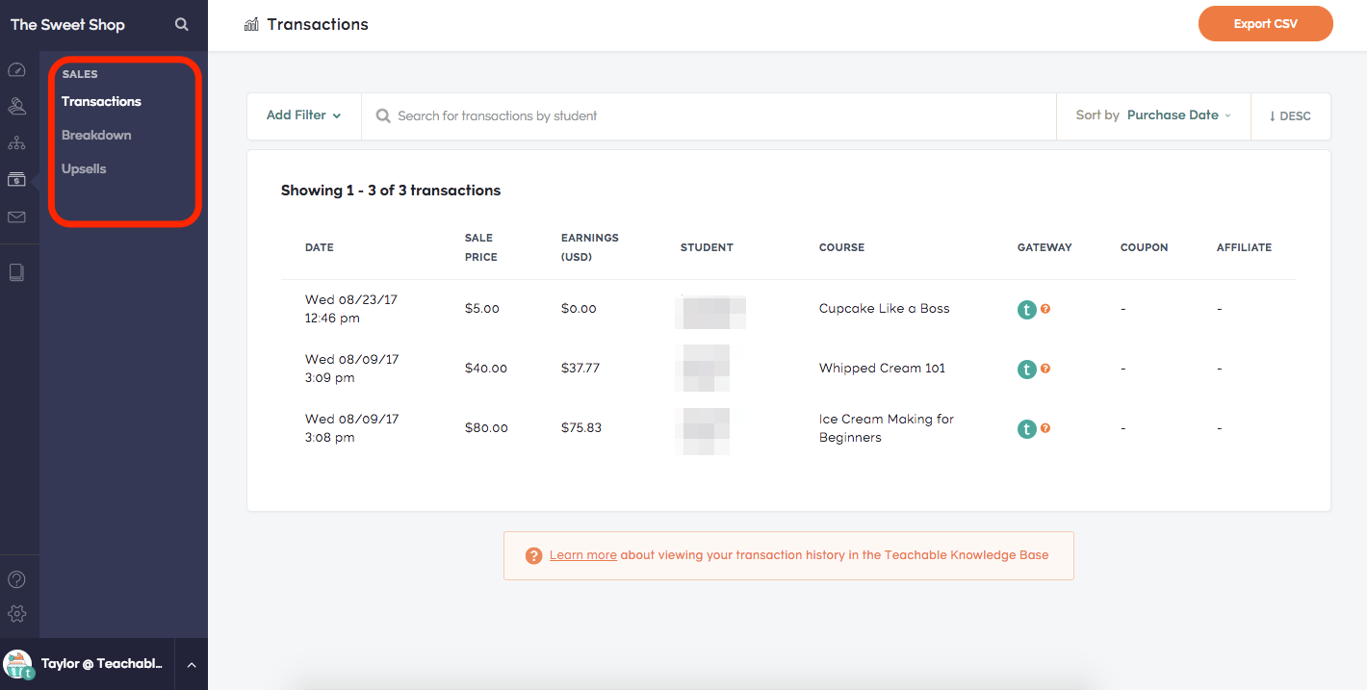
Task: Follow the Learn more link
Action: pyautogui.click(x=582, y=555)
